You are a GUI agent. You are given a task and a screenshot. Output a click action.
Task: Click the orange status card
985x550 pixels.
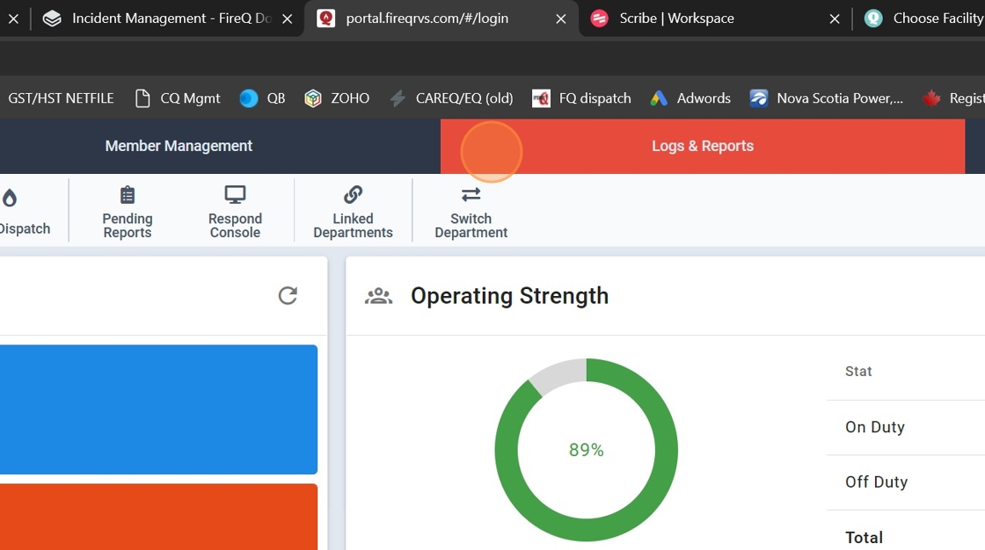[158, 517]
